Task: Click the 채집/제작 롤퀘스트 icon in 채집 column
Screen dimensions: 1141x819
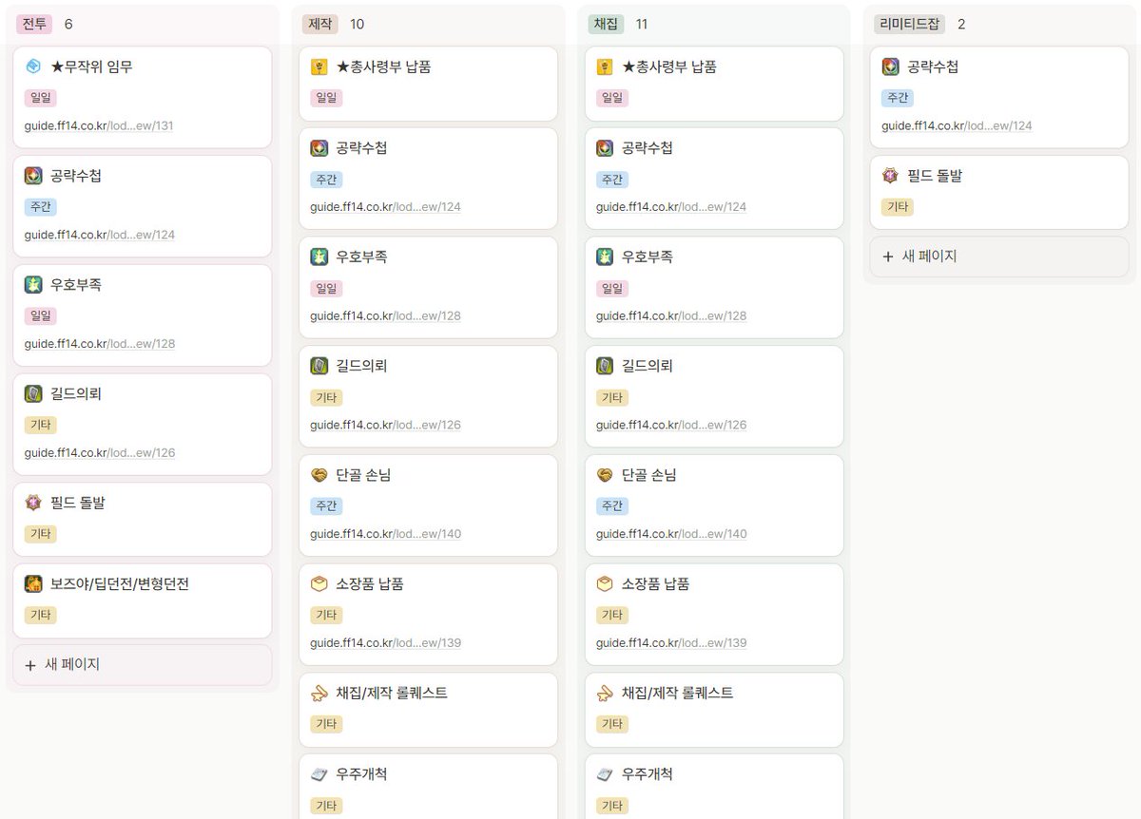Action: [605, 693]
